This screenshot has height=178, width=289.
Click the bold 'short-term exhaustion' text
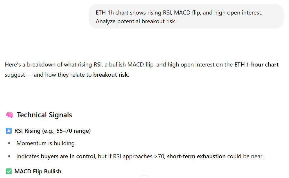click(x=196, y=156)
